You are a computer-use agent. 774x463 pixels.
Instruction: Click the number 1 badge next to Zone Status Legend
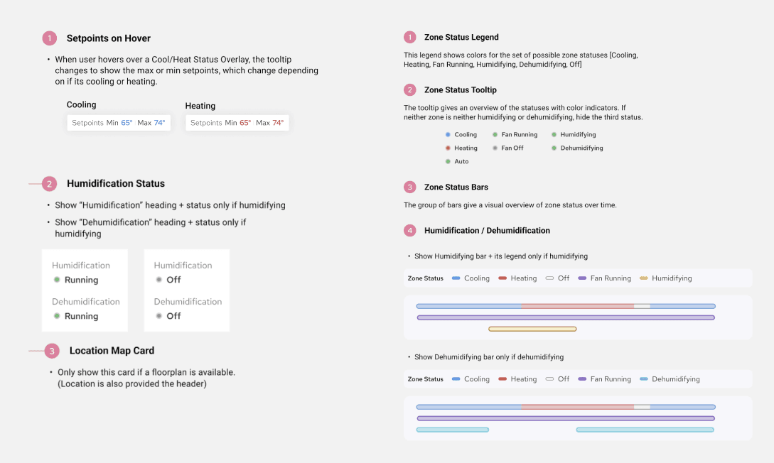tap(409, 38)
